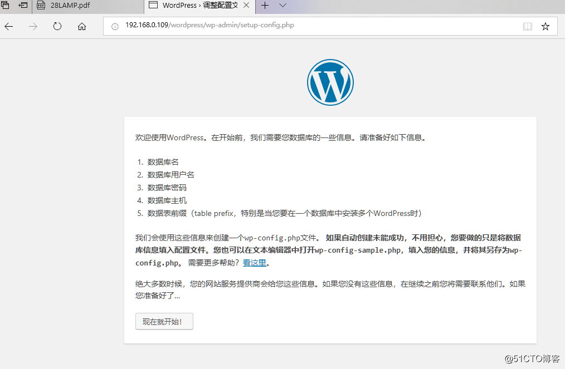Set these tabs aside icon
565x369 pixels.
click(23, 5)
